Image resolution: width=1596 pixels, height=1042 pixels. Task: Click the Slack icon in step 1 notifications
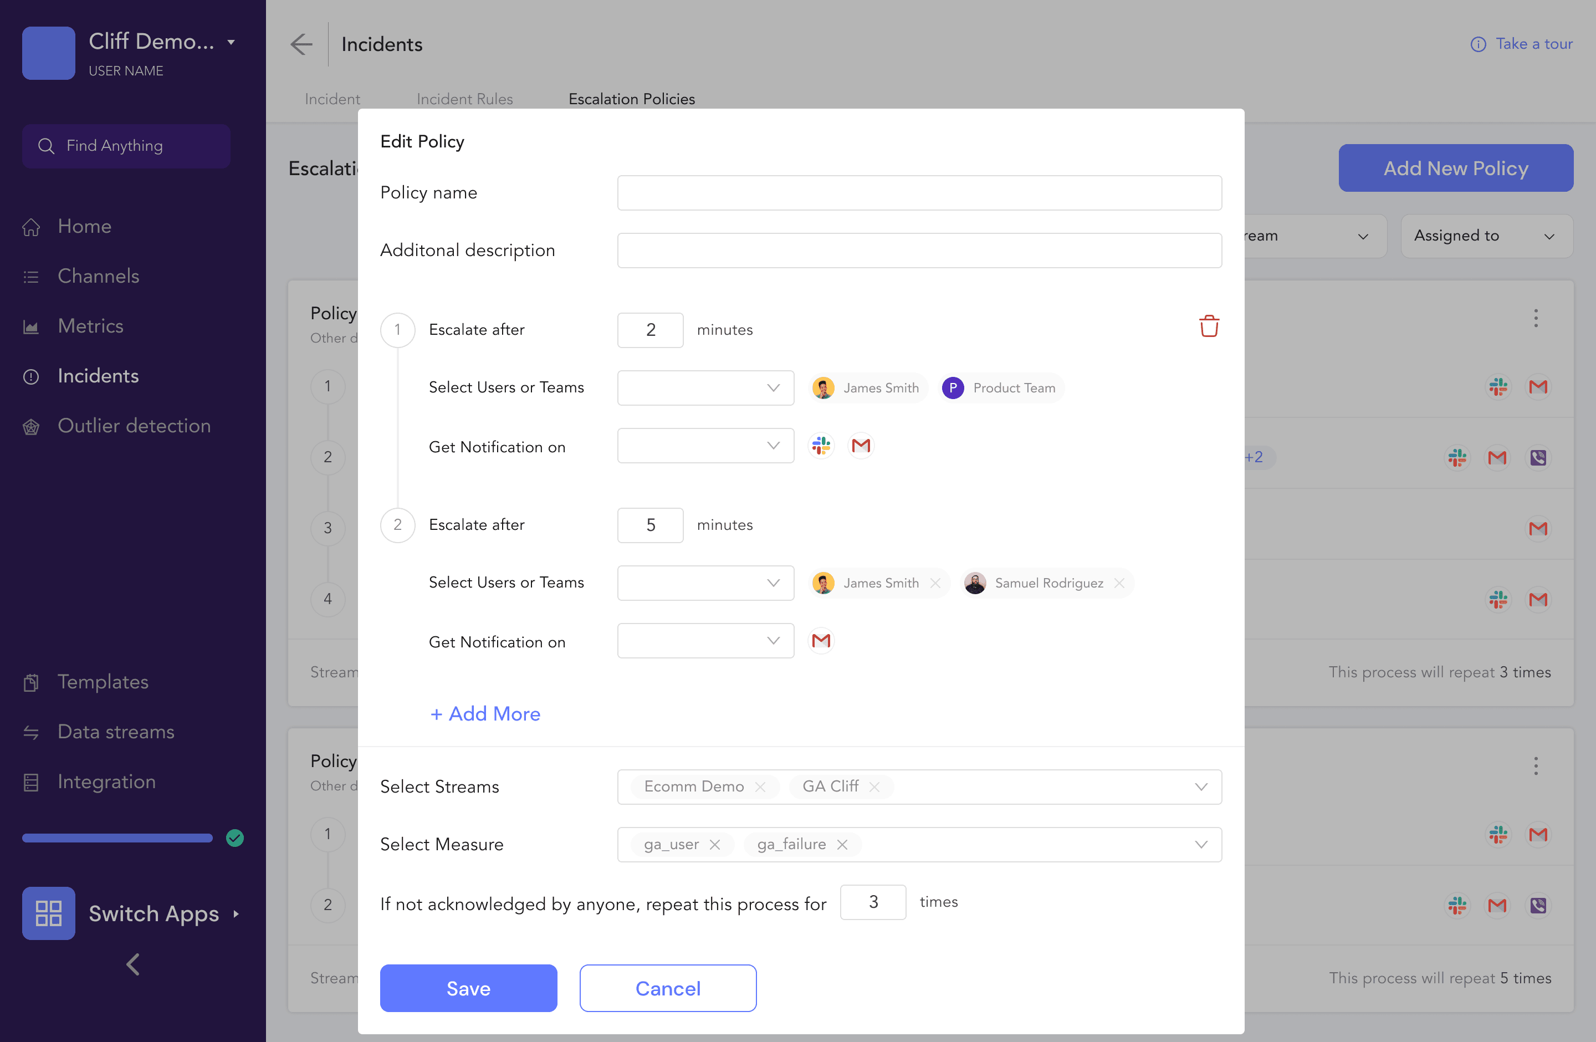pyautogui.click(x=821, y=445)
